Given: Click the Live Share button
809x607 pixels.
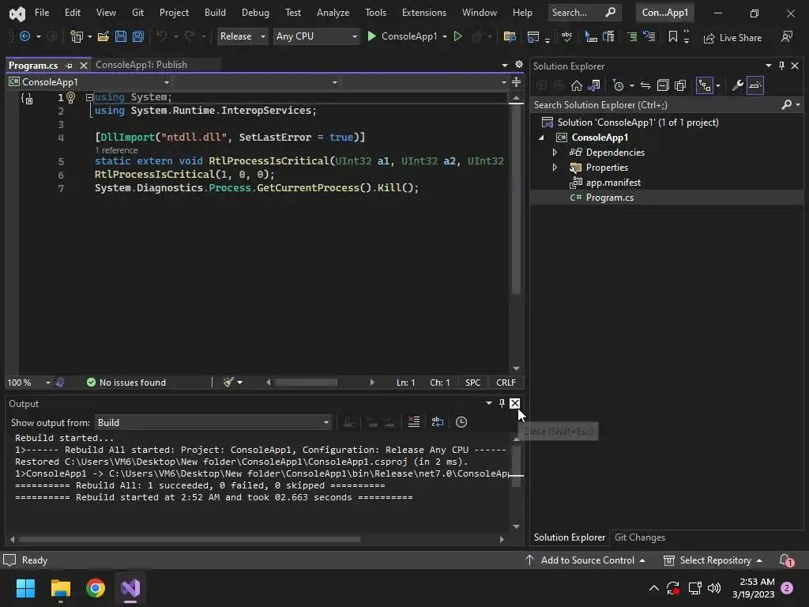Looking at the screenshot, I should [732, 38].
